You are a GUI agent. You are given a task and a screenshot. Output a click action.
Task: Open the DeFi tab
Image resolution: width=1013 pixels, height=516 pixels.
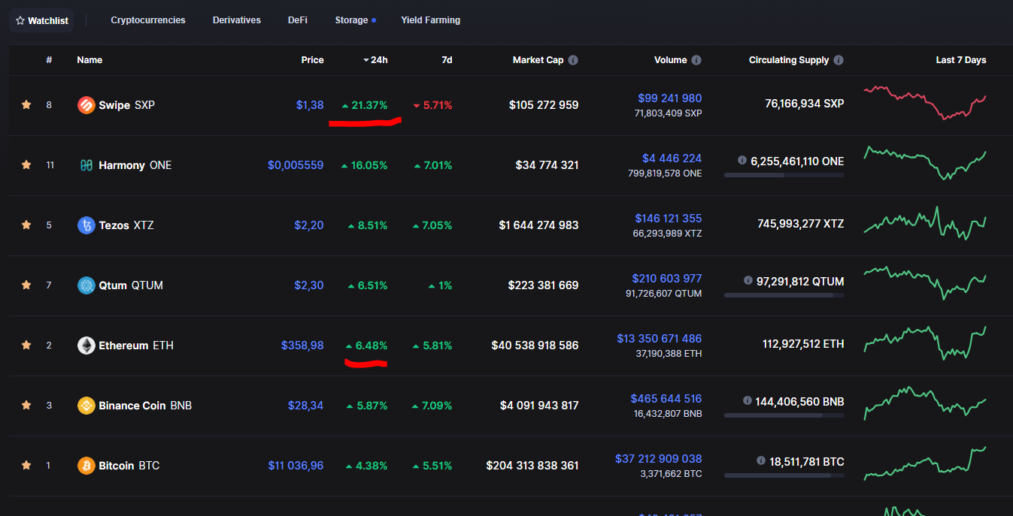click(x=298, y=20)
